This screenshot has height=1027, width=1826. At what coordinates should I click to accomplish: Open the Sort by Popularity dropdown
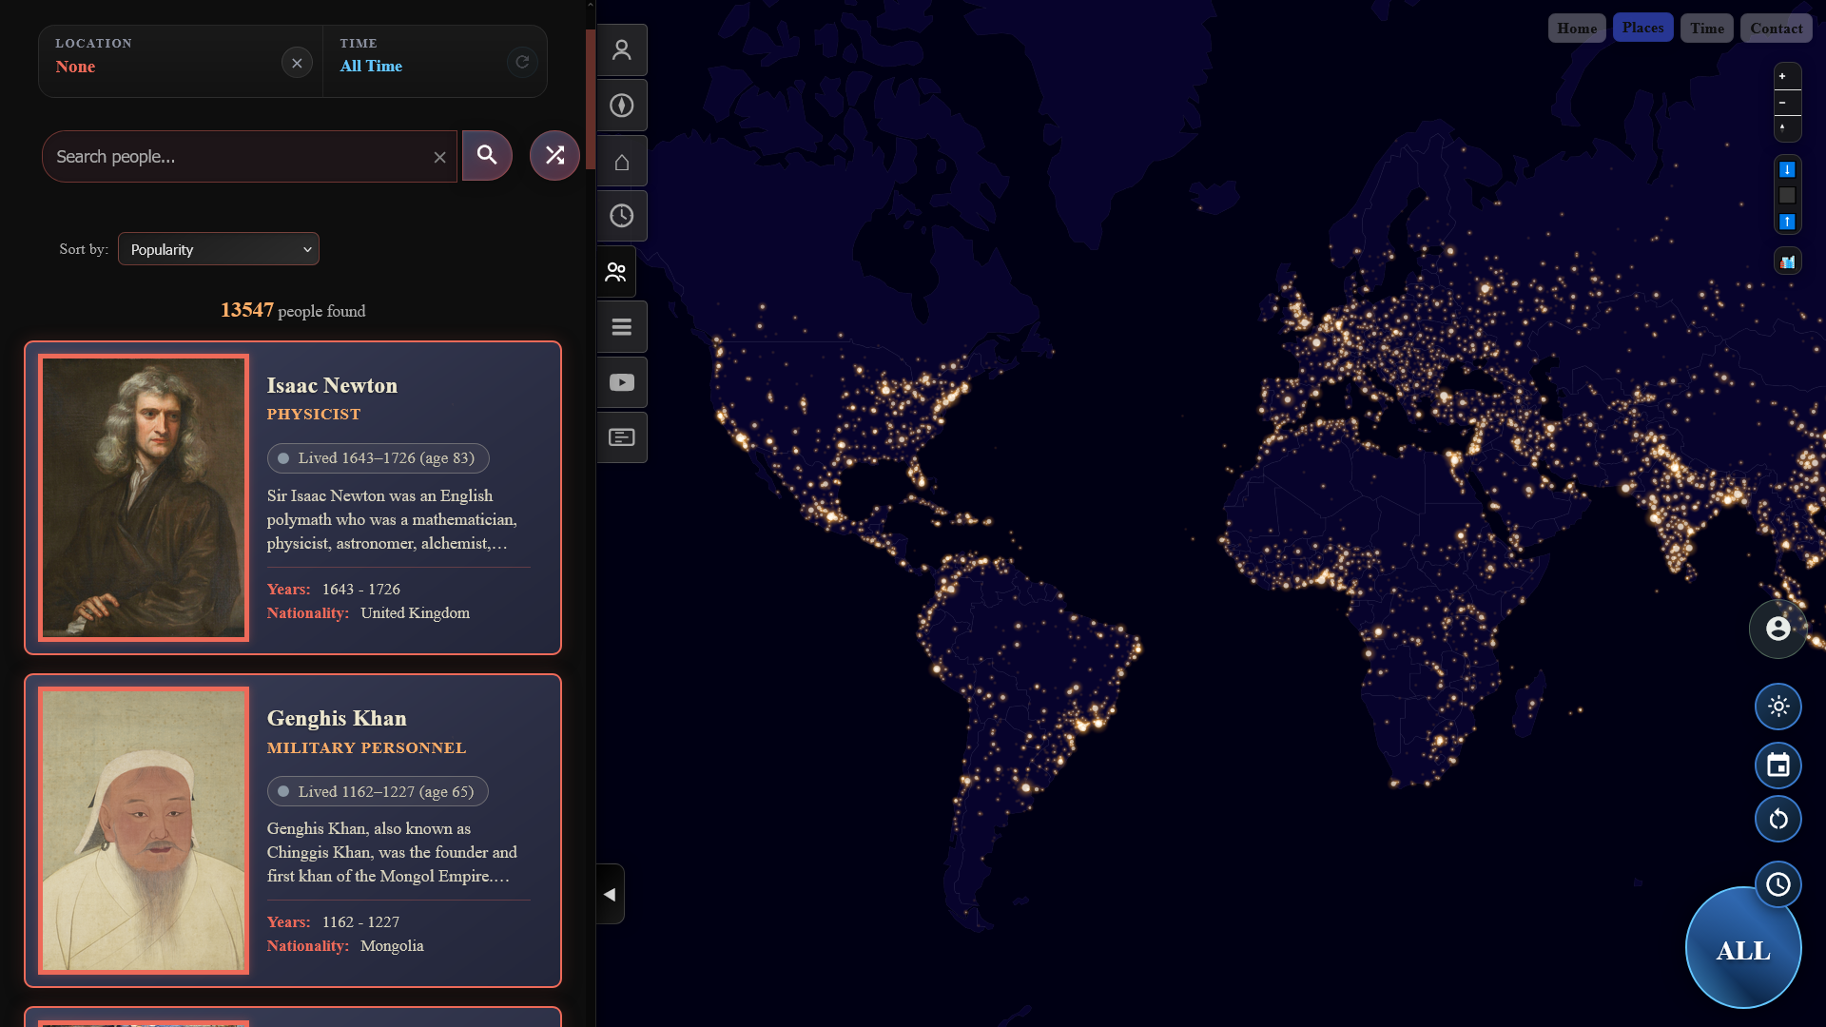(219, 249)
